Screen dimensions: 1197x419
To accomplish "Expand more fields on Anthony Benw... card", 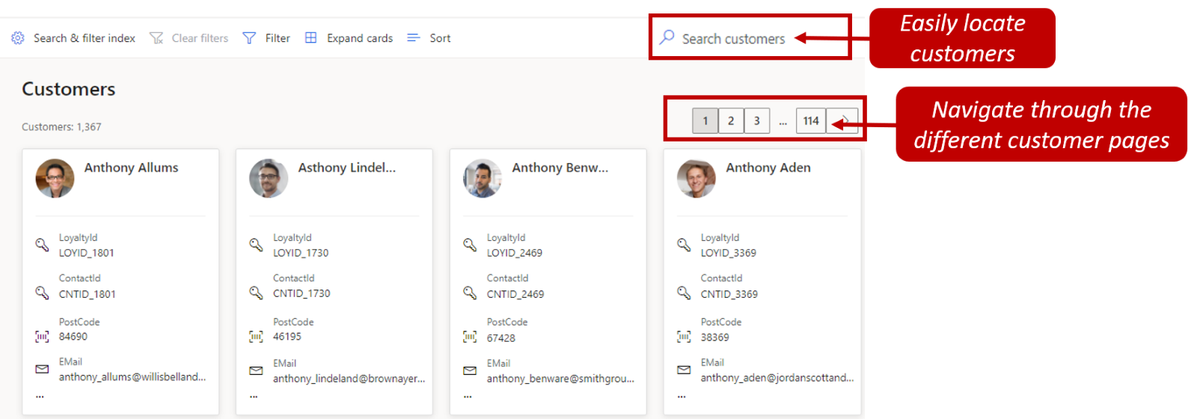I will [x=468, y=396].
